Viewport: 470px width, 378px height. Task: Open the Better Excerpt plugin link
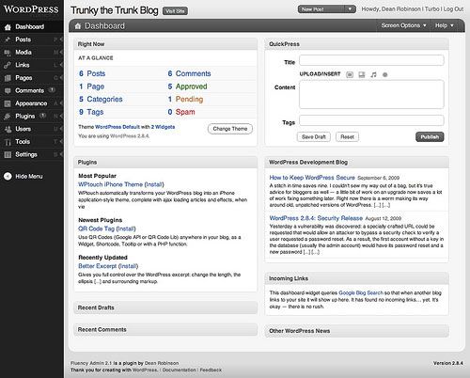pyautogui.click(x=97, y=266)
